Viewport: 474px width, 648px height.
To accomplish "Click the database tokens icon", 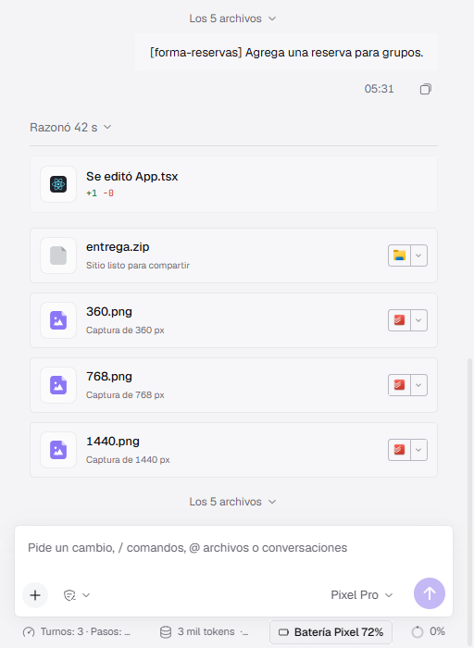I will coord(166,632).
